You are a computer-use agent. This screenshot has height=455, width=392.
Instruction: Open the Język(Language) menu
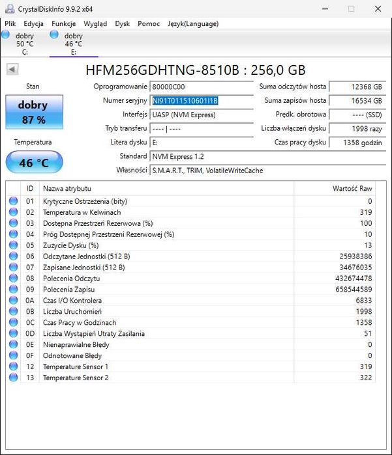coord(193,23)
